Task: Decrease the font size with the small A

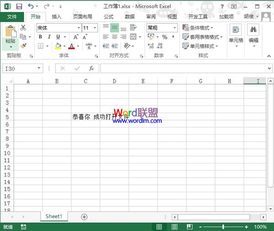Action: [85, 37]
